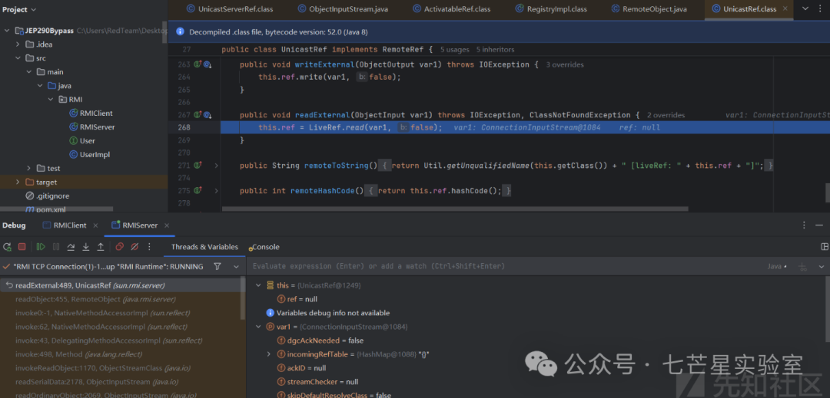The image size is (830, 398).
Task: Click info icon in decompiled file banner
Action: (x=179, y=31)
